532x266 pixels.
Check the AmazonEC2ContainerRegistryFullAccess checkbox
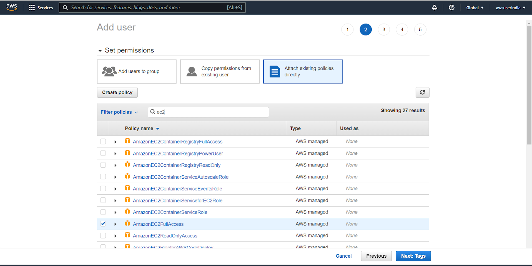103,141
